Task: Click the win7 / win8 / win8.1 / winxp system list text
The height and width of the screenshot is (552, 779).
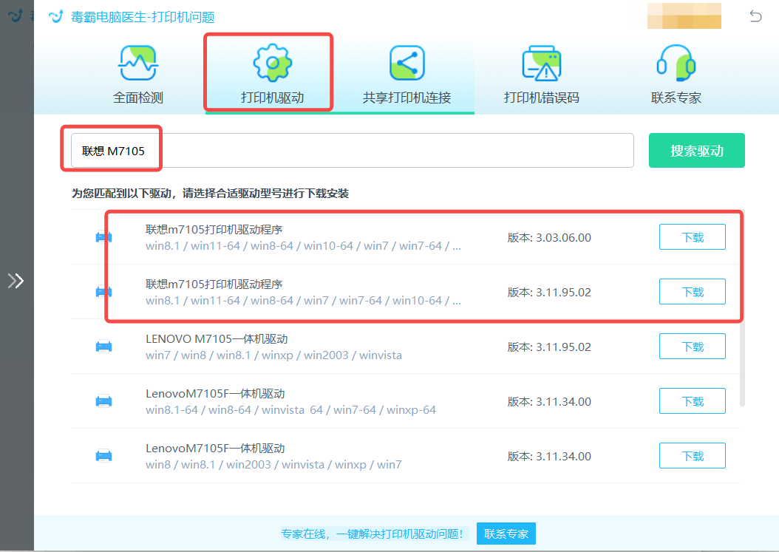Action: tap(273, 355)
